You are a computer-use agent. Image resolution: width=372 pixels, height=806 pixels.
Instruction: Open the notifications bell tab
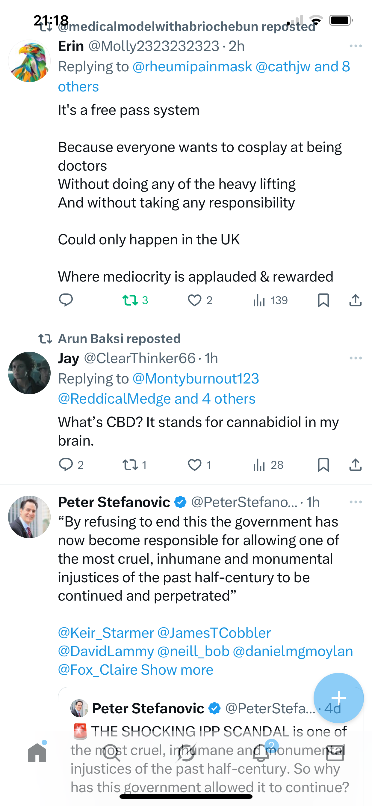[261, 753]
